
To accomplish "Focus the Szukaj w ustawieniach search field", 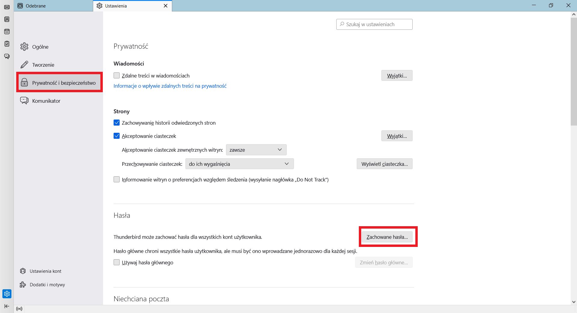I will 374,24.
